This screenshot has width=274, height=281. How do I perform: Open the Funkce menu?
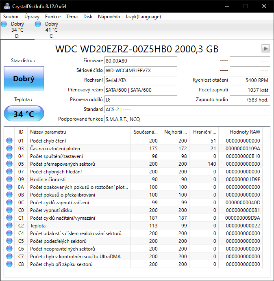coord(53,17)
